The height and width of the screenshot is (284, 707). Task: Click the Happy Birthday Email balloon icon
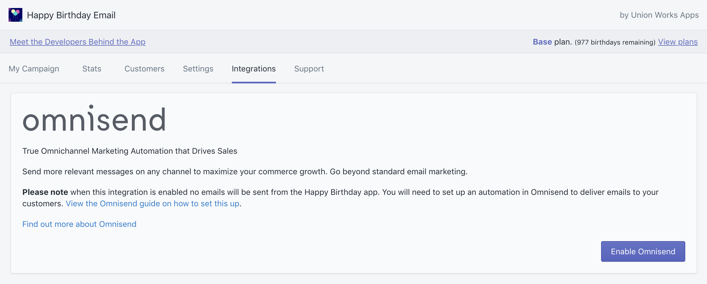click(x=15, y=15)
